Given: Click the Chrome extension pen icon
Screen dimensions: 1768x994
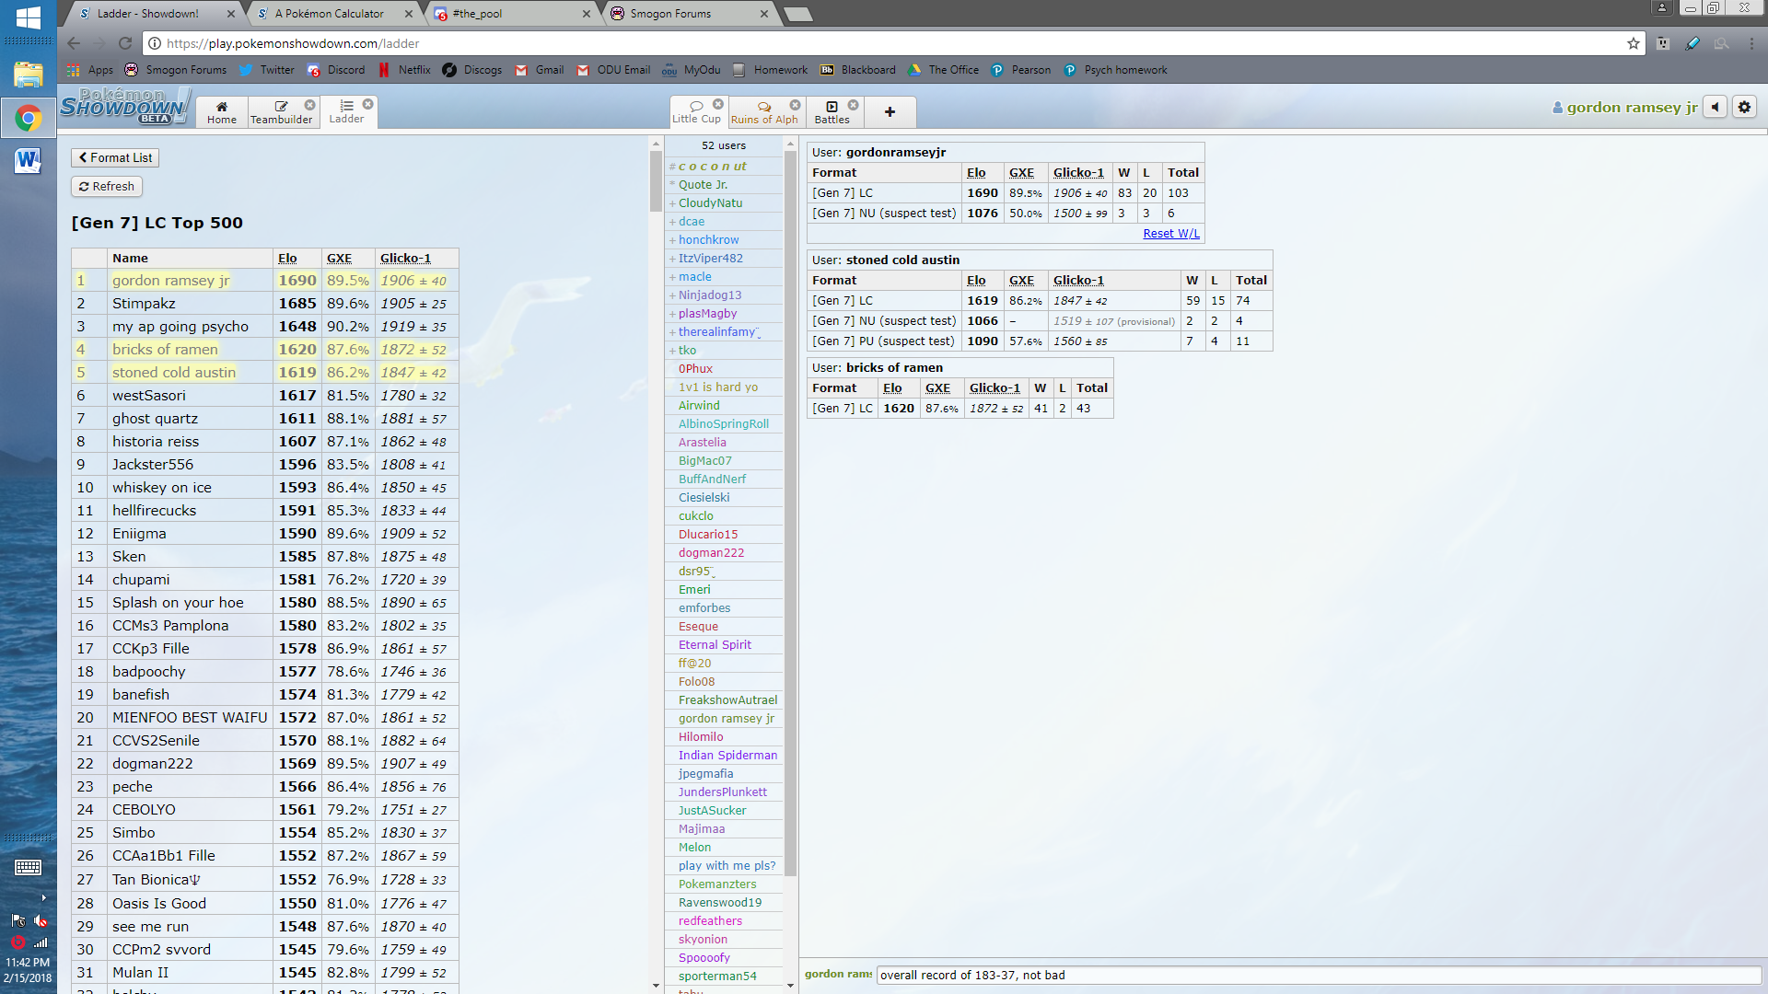Looking at the screenshot, I should click(x=1692, y=43).
